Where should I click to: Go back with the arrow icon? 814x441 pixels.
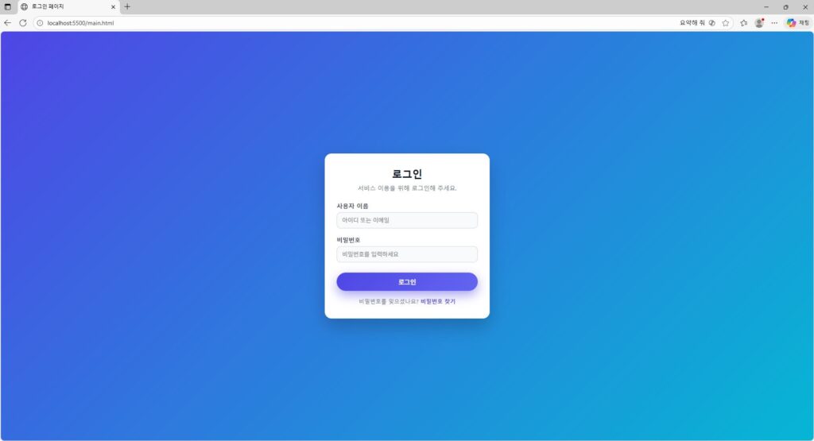coord(7,23)
